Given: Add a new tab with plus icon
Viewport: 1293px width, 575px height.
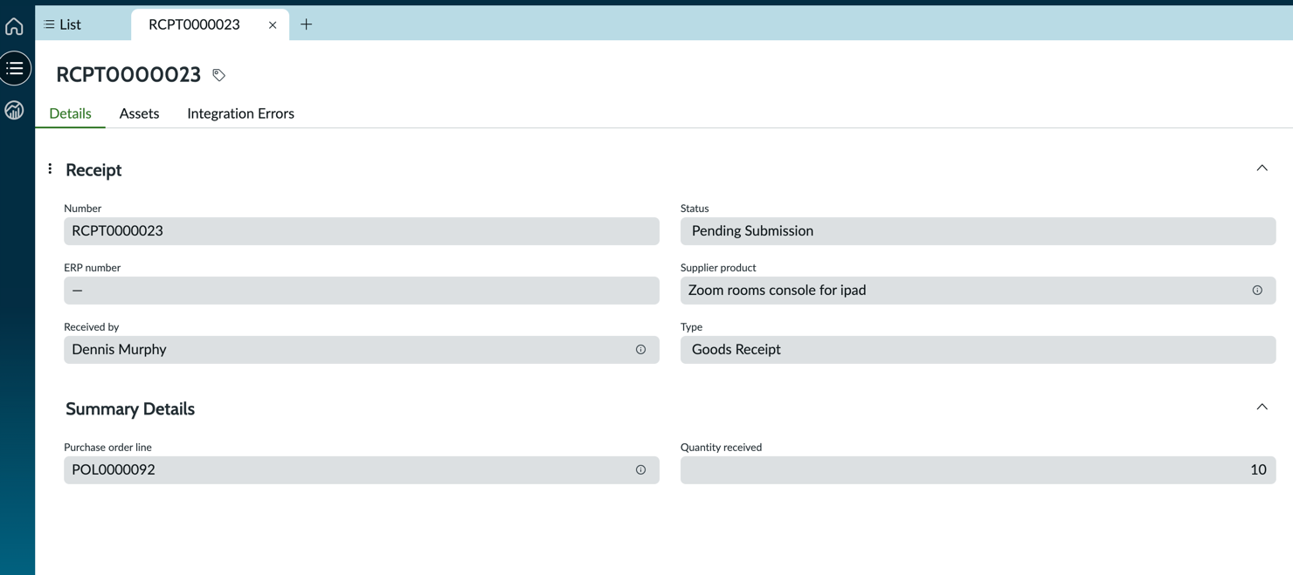Looking at the screenshot, I should (x=306, y=24).
